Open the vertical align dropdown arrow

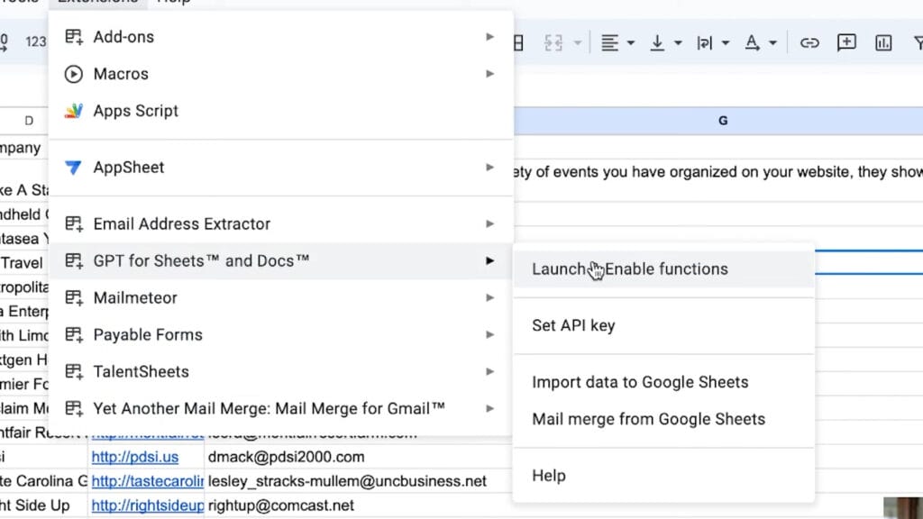[x=678, y=43]
